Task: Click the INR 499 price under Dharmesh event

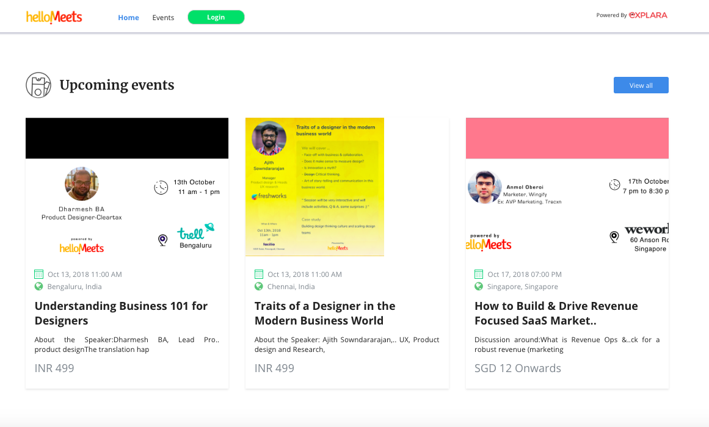Action: click(54, 368)
